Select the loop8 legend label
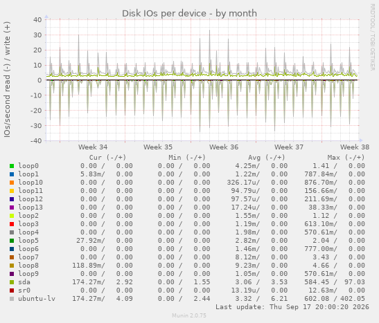Image resolution: width=379 pixels, height=323 pixels. (x=28, y=266)
